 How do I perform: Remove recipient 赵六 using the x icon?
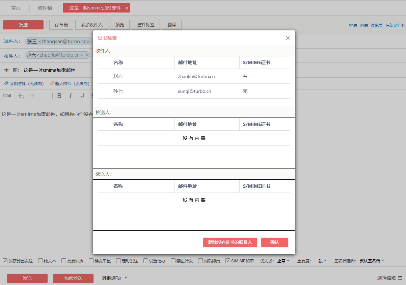87,55
